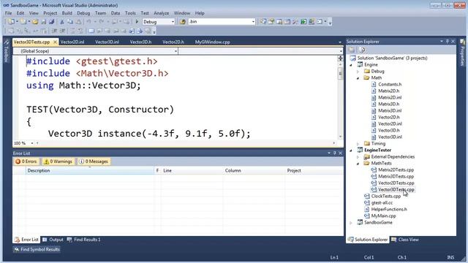The width and height of the screenshot is (468, 263).
Task: Toggle the 0 Messages filter
Action: coord(94,161)
